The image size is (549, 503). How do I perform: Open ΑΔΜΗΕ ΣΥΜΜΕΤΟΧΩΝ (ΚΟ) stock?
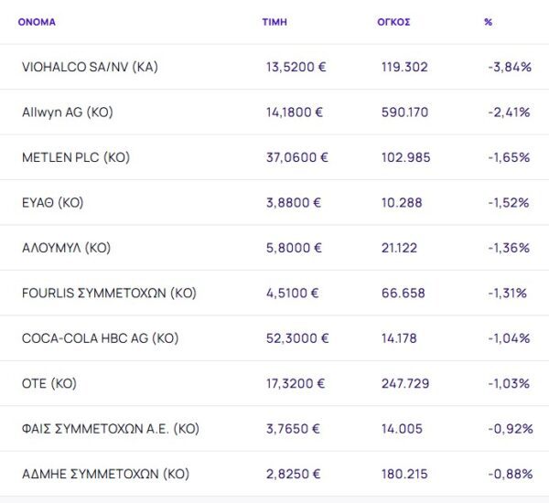[105, 474]
